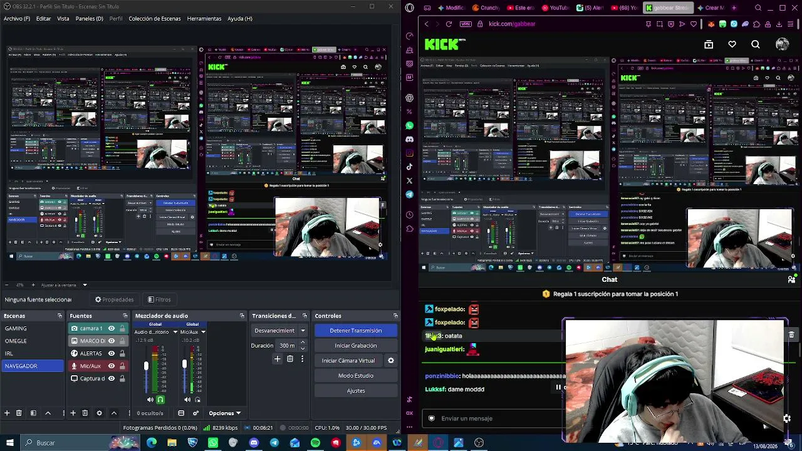802x451 pixels.
Task: Hide the Captura source
Action: 112,378
